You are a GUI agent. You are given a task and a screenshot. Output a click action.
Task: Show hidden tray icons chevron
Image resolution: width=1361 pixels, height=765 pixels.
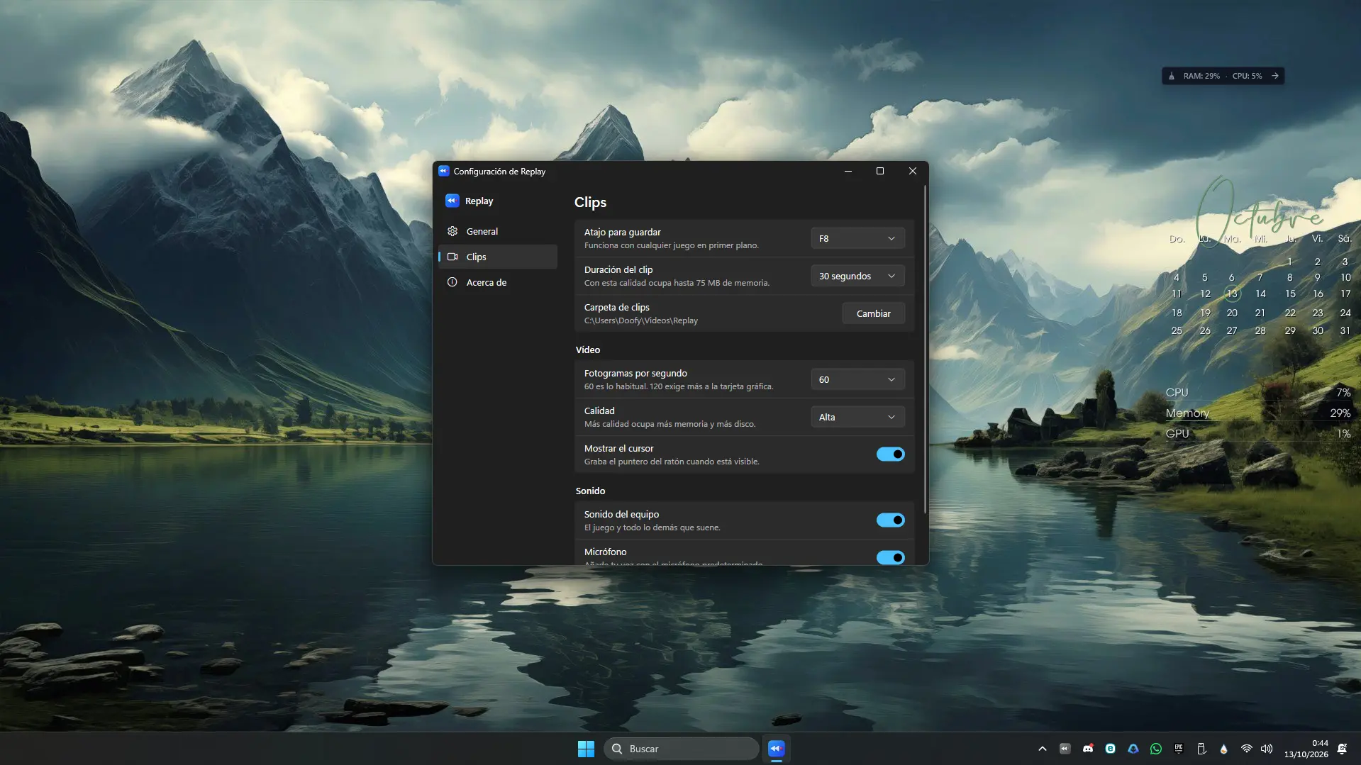[x=1042, y=749]
